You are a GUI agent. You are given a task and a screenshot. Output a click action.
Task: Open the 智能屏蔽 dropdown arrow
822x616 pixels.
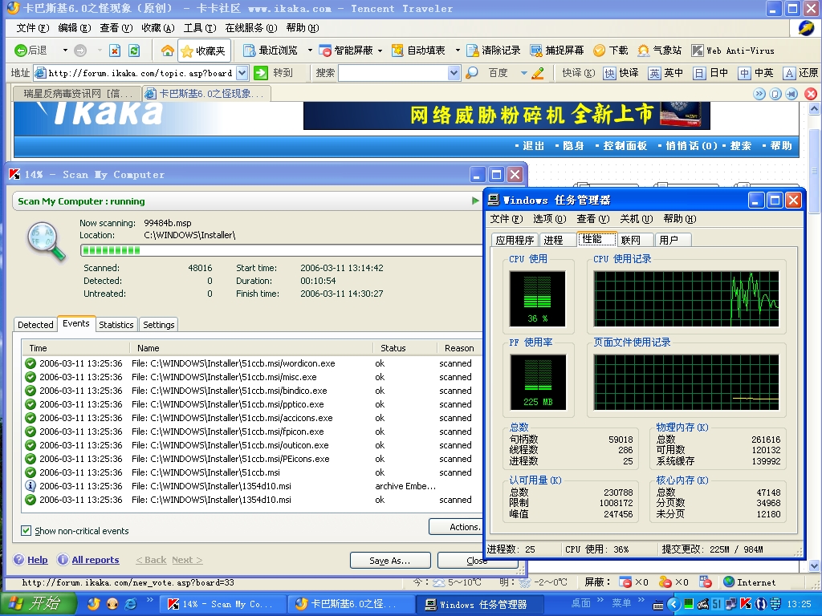pyautogui.click(x=380, y=51)
